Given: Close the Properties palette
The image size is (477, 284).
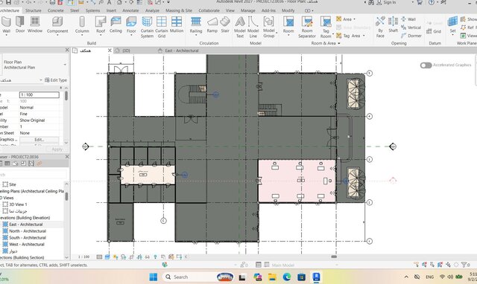Looking at the screenshot, I should tap(67, 50).
